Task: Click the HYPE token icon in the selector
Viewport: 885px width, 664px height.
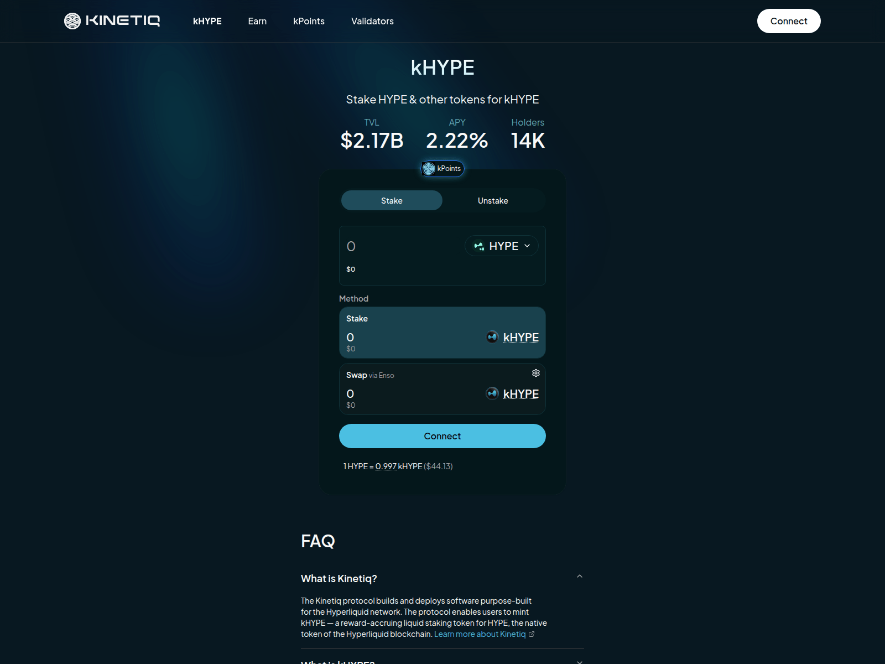Action: pyautogui.click(x=479, y=246)
